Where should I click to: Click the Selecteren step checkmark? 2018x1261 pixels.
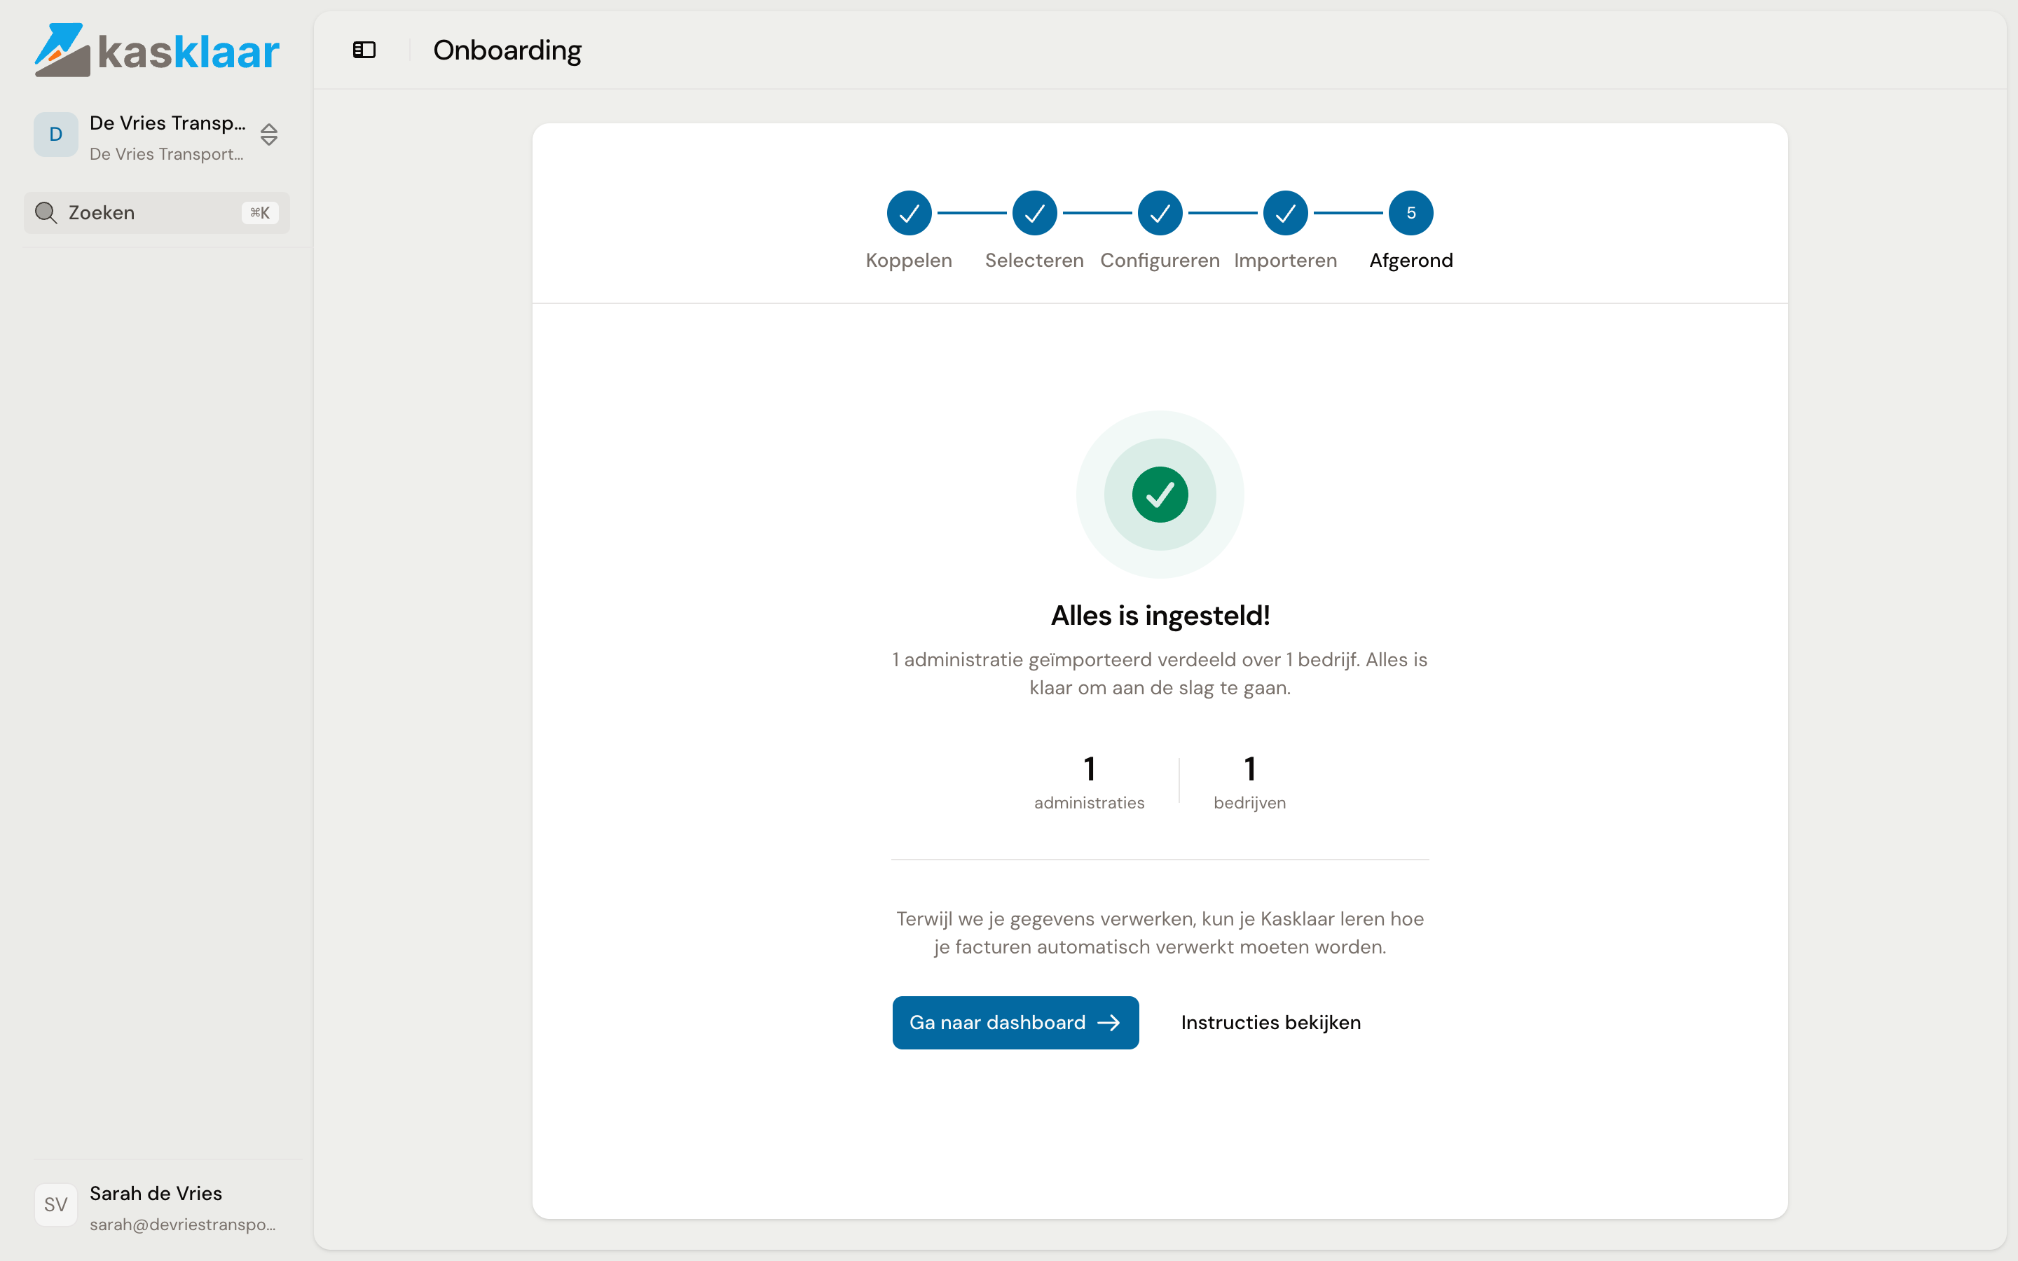tap(1034, 214)
